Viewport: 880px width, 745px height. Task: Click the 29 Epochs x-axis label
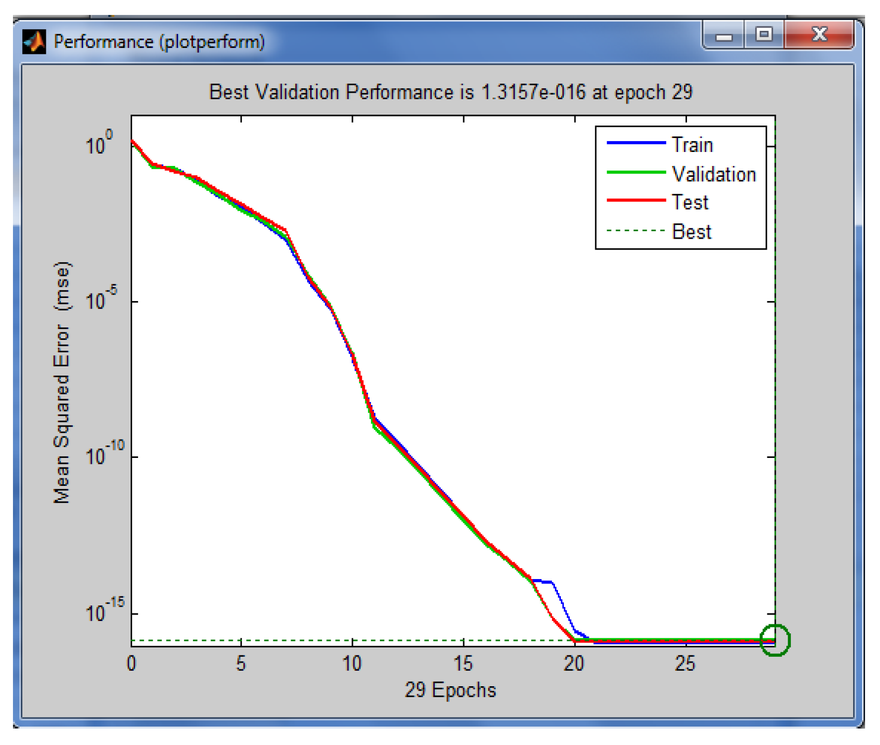coord(450,690)
